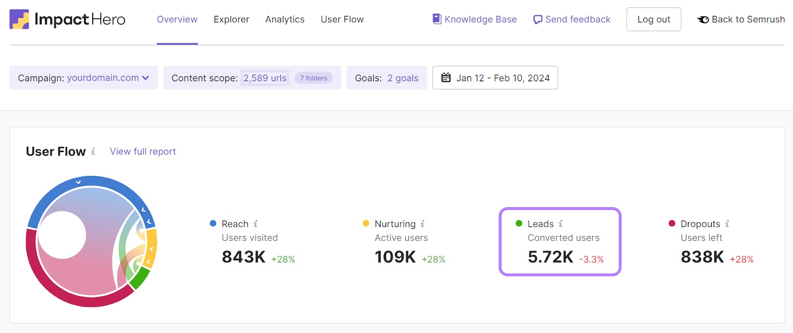The image size is (793, 333).
Task: Click the ImpactHero logo icon
Action: tap(19, 19)
